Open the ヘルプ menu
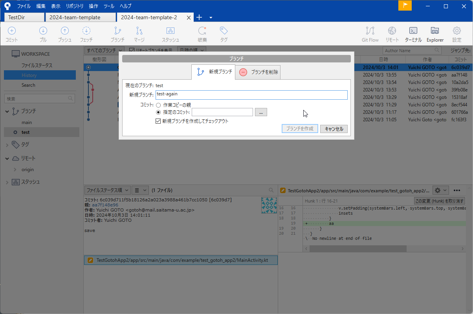The image size is (473, 314). pyautogui.click(x=126, y=6)
